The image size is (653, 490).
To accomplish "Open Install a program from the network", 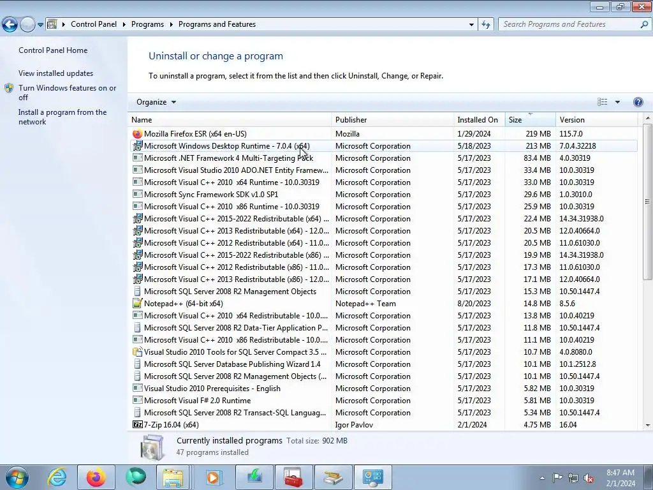I will tap(62, 117).
